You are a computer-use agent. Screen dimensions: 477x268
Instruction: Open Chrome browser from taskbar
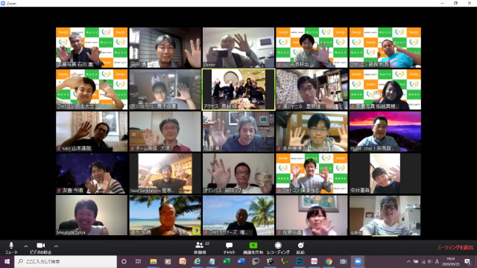coord(329,261)
